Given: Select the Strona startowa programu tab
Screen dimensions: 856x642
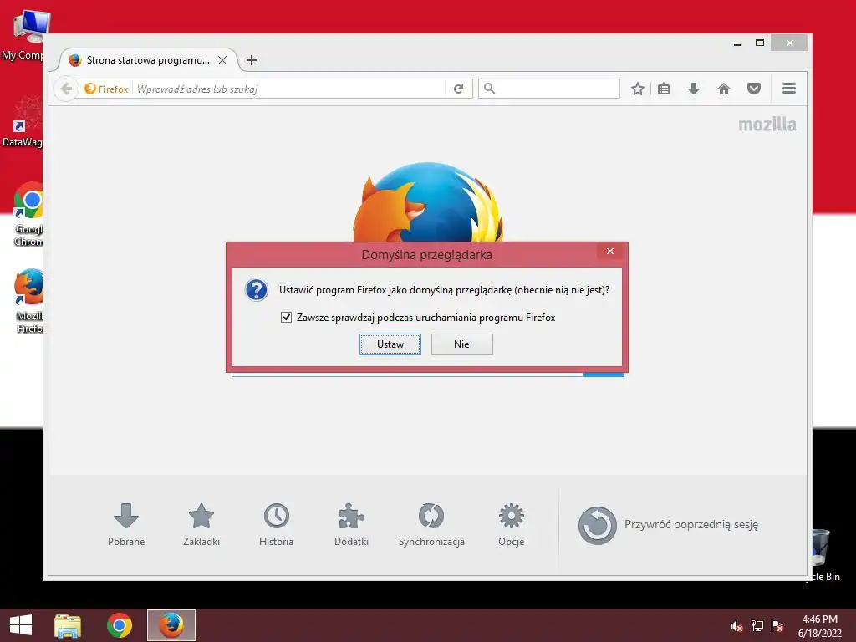Looking at the screenshot, I should [x=148, y=60].
